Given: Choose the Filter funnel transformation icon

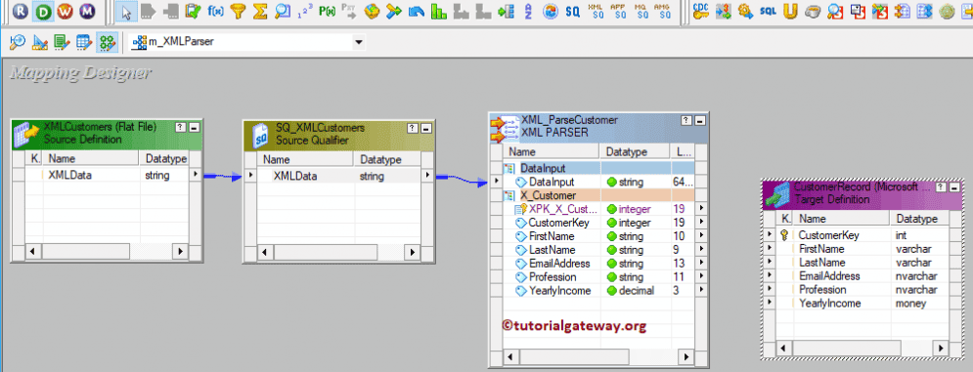Looking at the screenshot, I should [238, 11].
